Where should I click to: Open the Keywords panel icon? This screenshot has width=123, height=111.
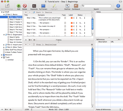point(34,6)
